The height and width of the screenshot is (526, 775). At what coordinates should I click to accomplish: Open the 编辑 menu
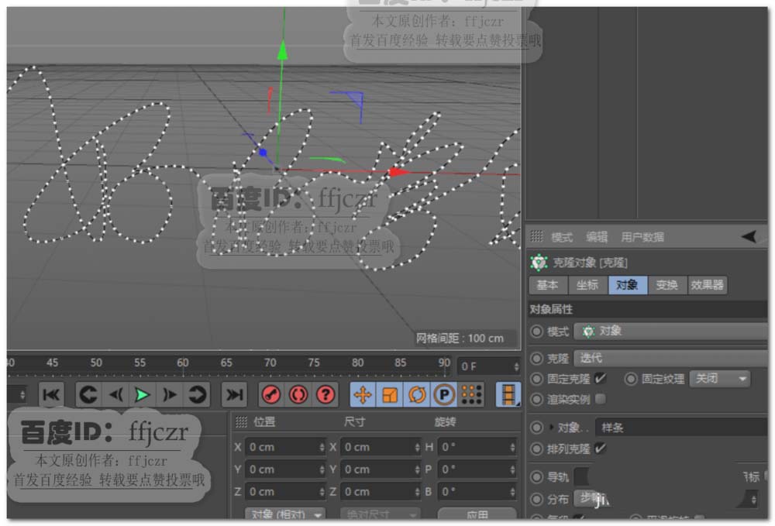coord(597,237)
